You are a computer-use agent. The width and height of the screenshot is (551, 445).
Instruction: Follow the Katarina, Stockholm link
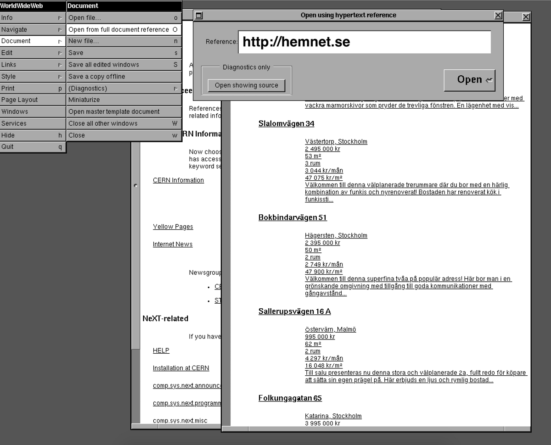click(x=333, y=416)
